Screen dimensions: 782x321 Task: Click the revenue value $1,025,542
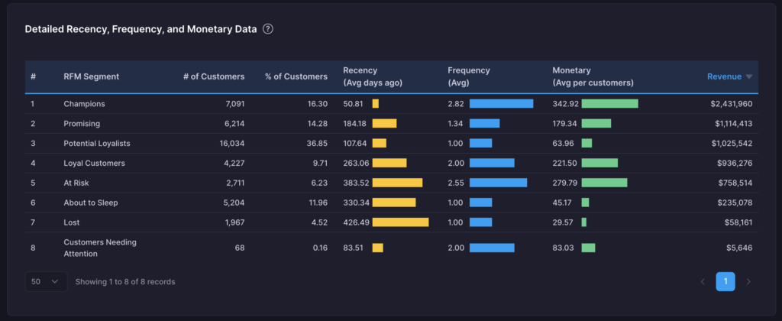tap(732, 143)
